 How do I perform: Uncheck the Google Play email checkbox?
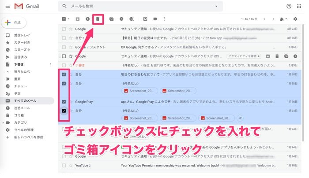64,102
